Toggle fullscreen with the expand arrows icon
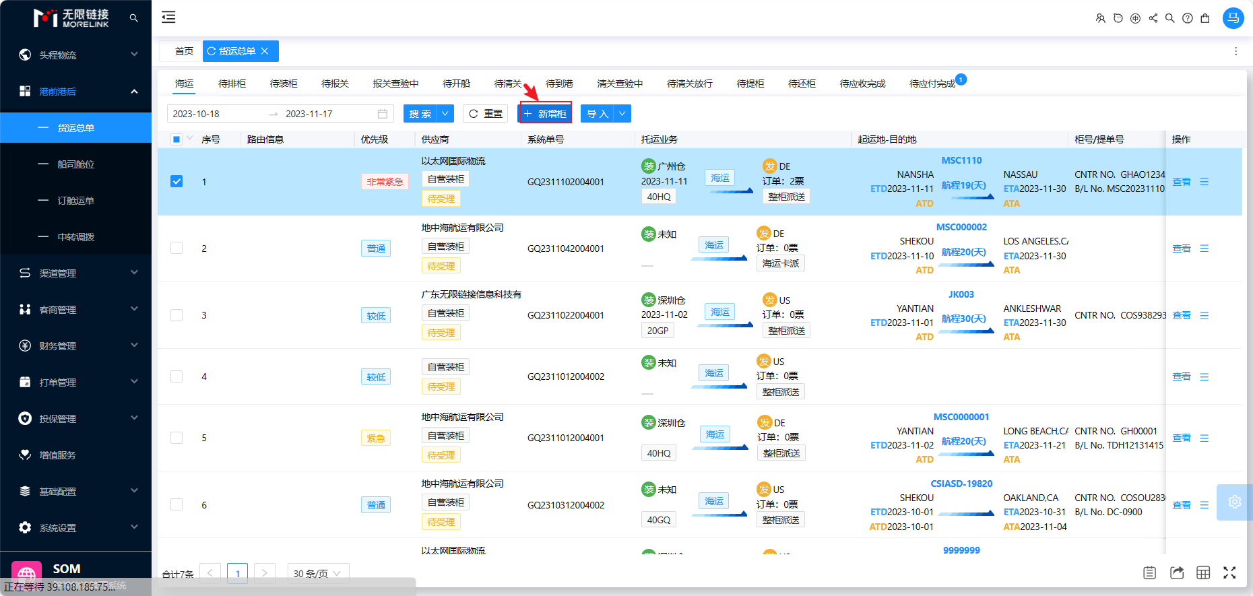Viewport: 1253px width, 596px height. click(1229, 572)
